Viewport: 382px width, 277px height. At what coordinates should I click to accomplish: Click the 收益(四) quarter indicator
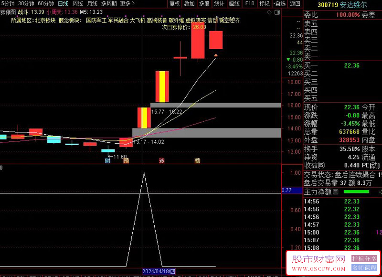[314, 165]
